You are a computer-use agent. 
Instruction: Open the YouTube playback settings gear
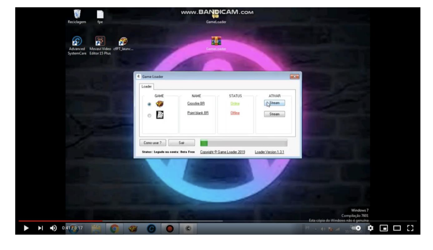coord(371,228)
